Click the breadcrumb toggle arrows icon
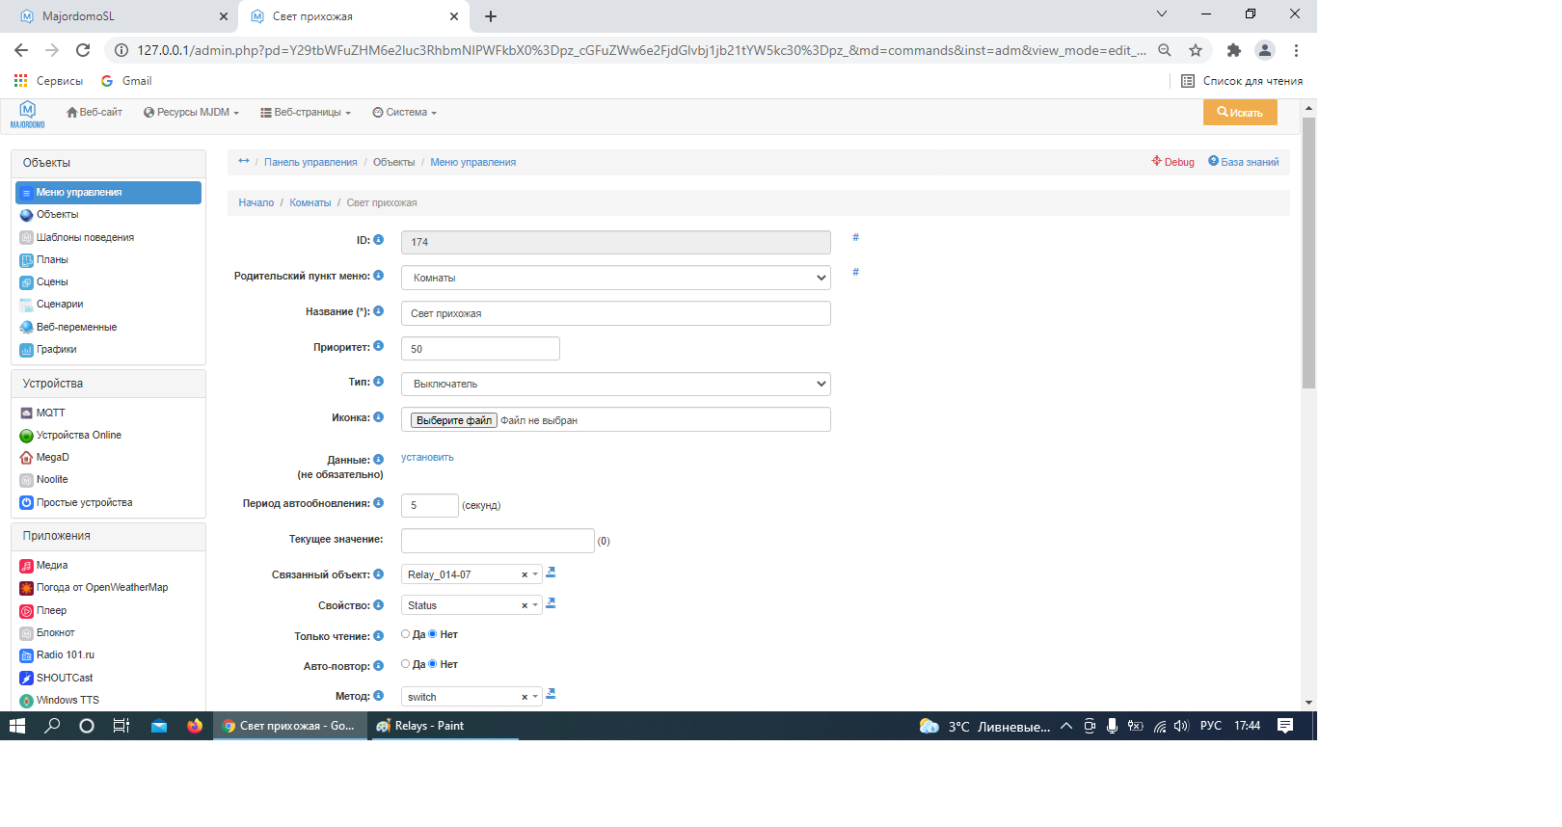Image resolution: width=1562 pixels, height=827 pixels. [244, 161]
